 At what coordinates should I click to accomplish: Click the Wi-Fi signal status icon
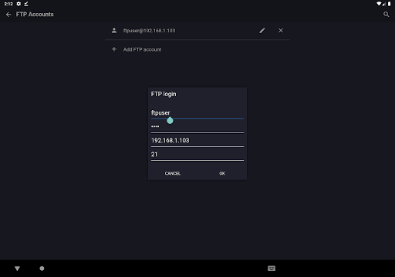pos(379,4)
